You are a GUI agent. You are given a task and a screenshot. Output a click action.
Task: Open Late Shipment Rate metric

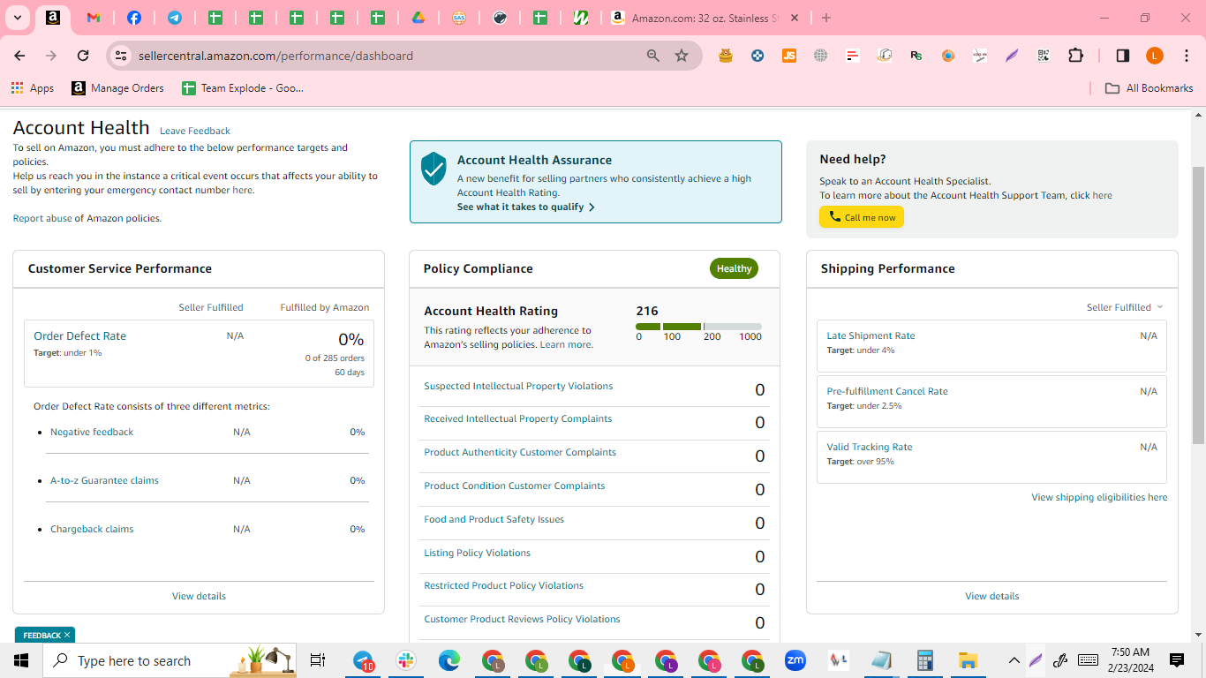[871, 335]
